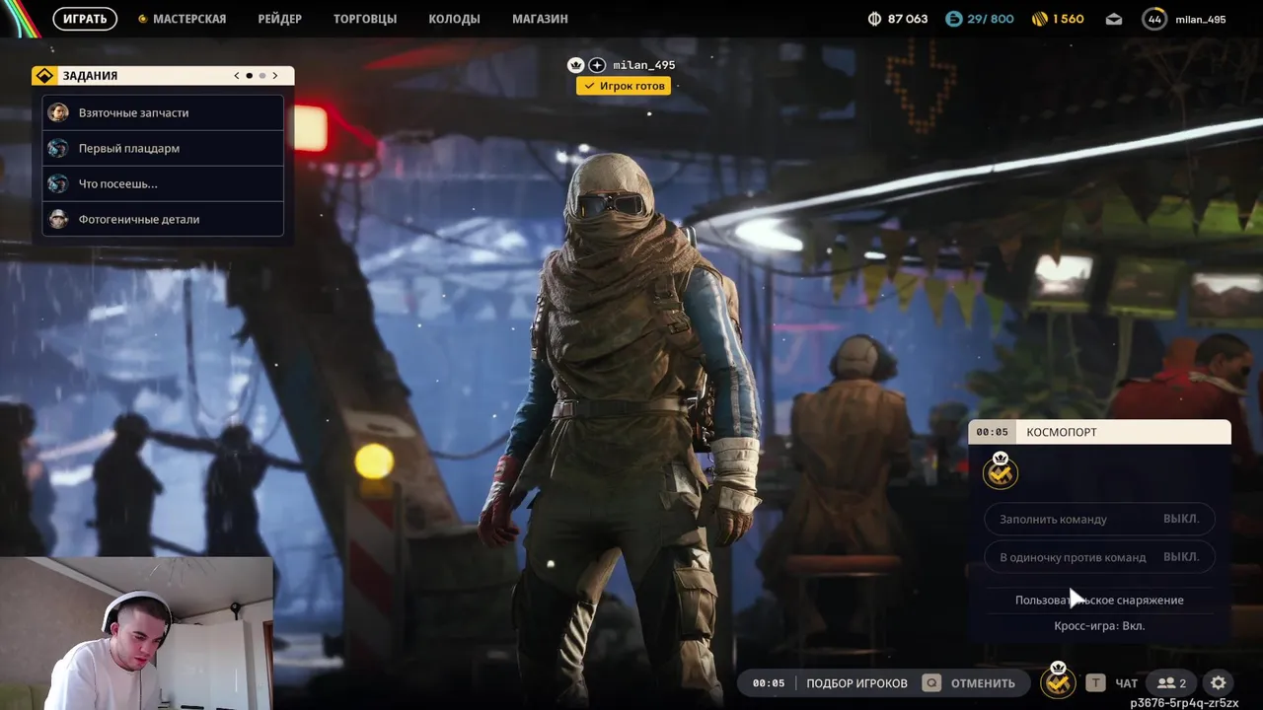Cancel matchmaking with ОТМЕНИТЬ

(983, 683)
